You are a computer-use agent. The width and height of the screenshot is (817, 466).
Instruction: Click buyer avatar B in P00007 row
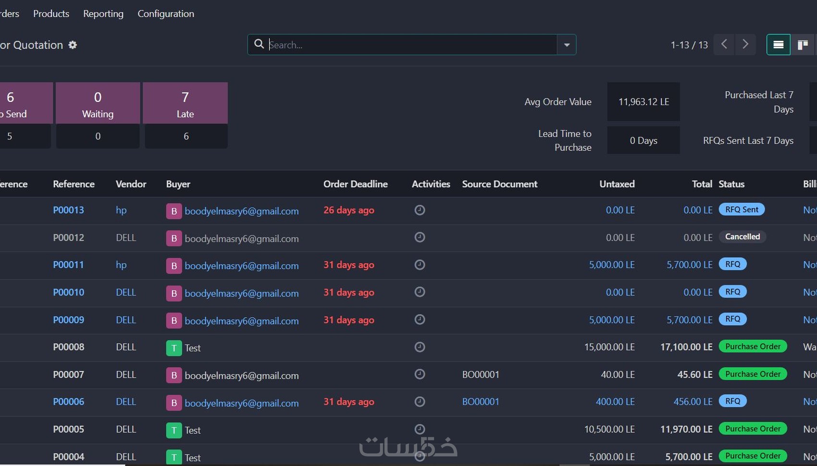[x=174, y=375]
